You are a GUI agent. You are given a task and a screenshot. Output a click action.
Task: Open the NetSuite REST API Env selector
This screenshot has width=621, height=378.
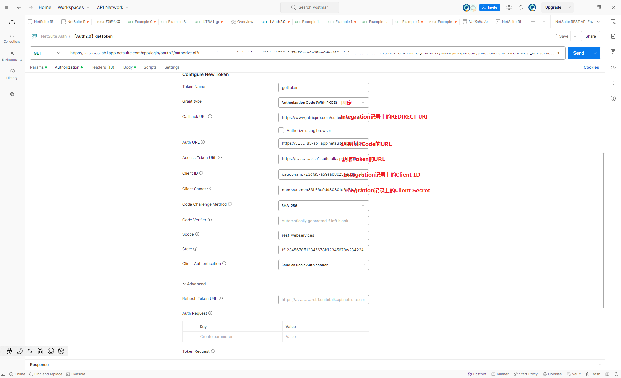578,22
